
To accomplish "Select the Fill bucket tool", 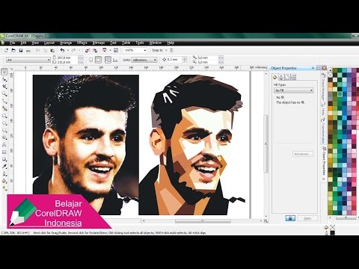I will point(4,181).
